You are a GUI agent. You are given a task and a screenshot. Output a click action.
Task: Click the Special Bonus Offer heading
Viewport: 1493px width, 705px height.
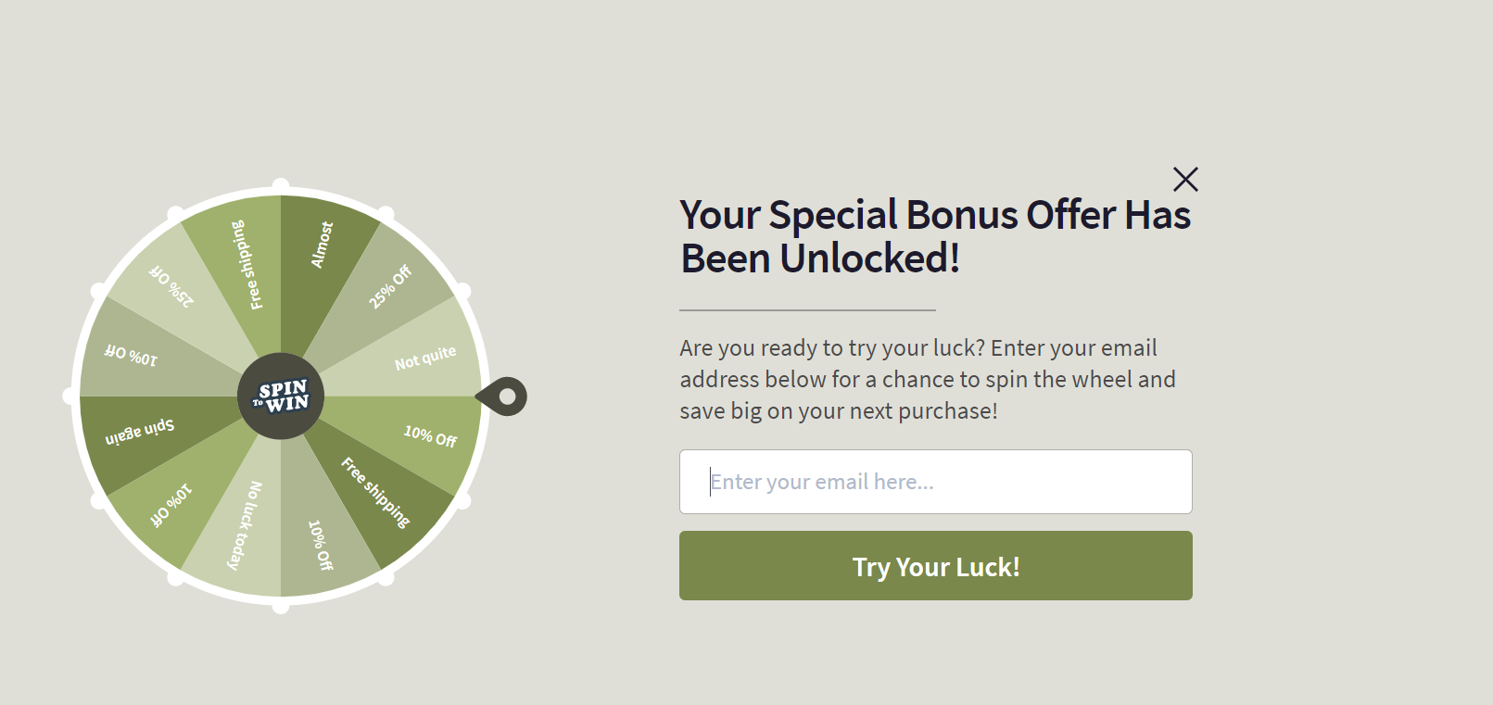[x=934, y=236]
